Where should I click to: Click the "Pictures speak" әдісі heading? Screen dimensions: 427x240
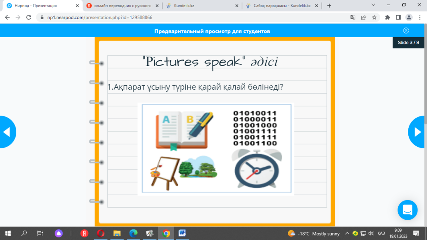(210, 62)
